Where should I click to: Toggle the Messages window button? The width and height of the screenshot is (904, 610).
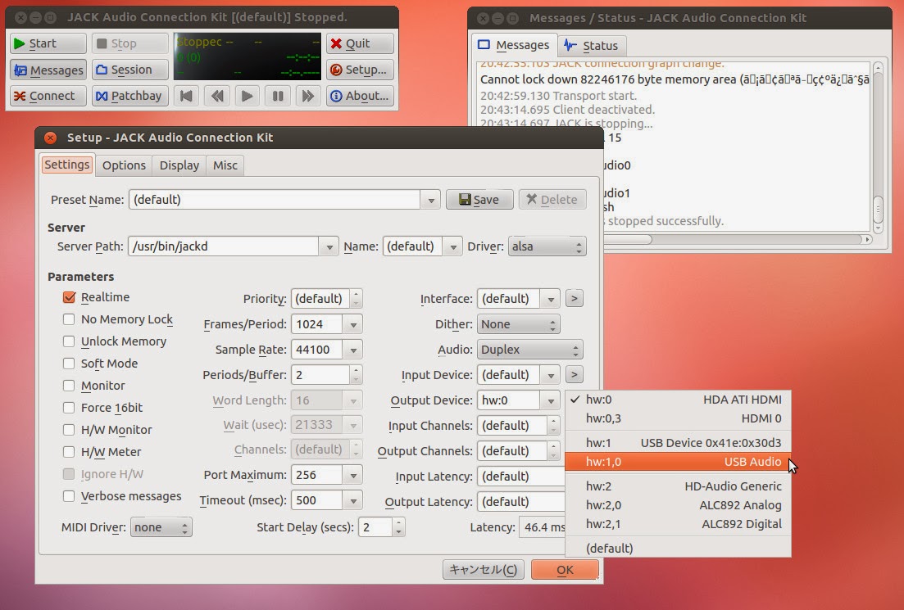[x=48, y=70]
